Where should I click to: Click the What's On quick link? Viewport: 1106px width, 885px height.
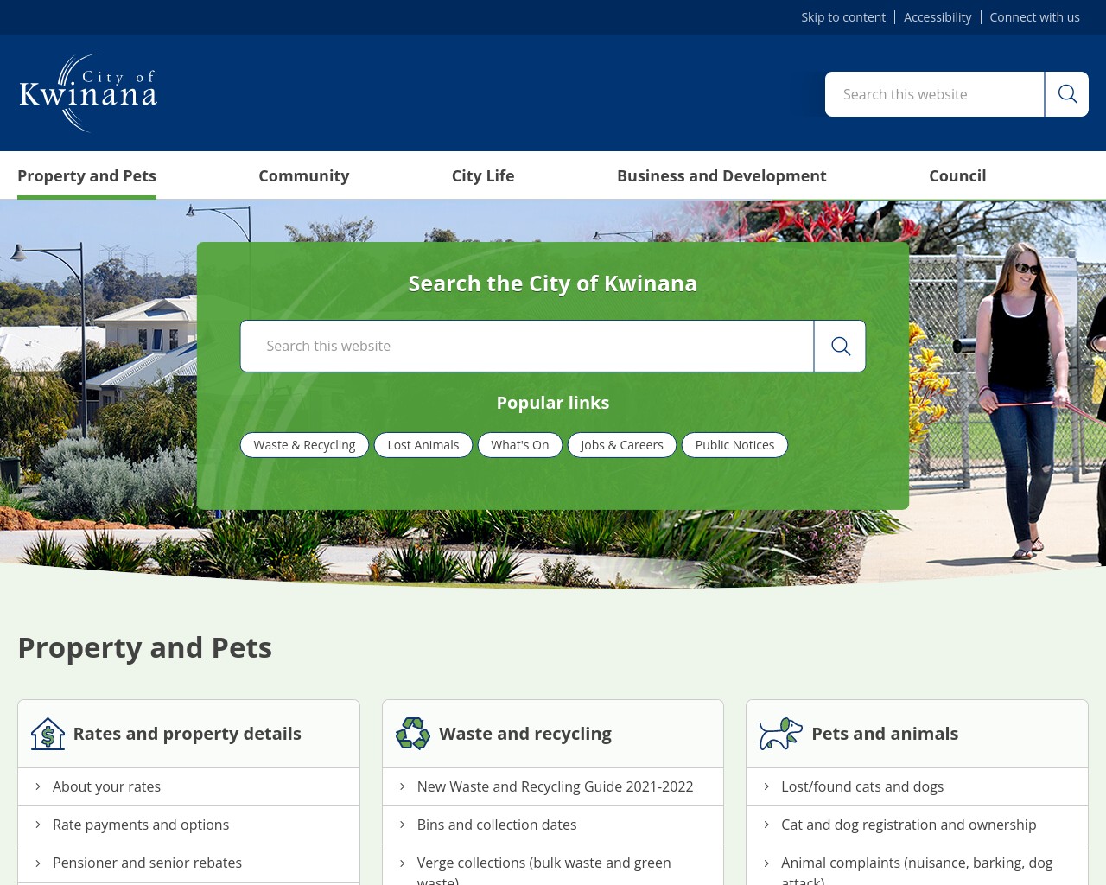[x=519, y=444]
